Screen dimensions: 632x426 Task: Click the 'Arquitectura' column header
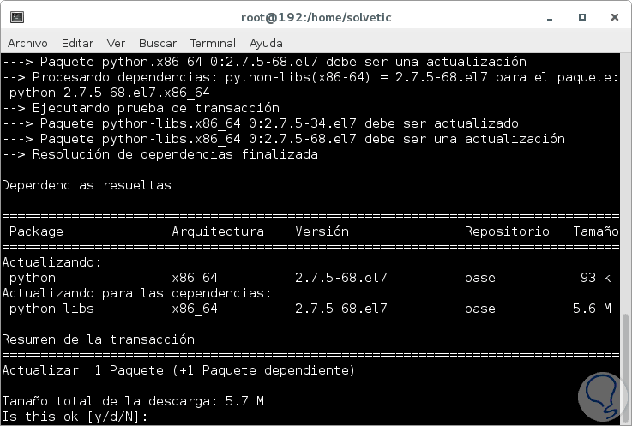click(218, 231)
